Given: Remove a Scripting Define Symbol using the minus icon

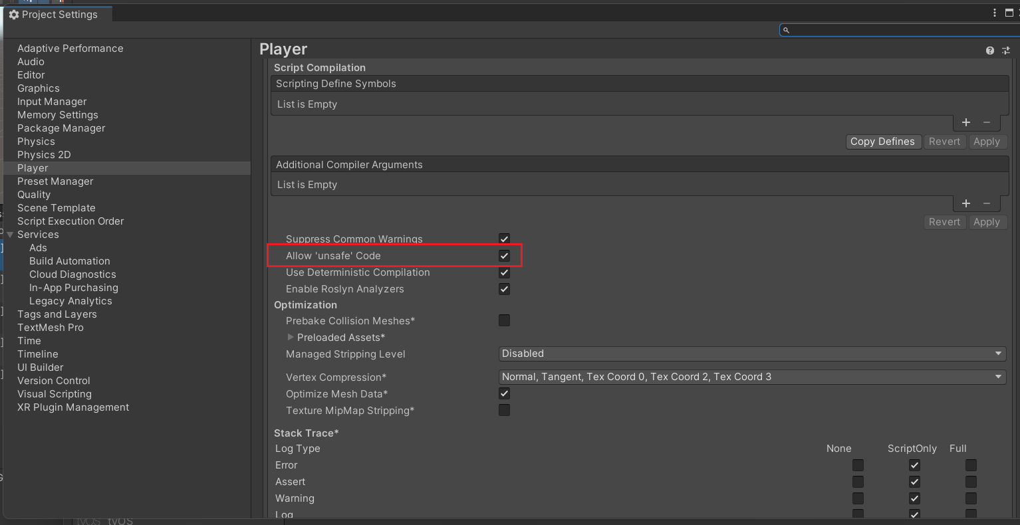Looking at the screenshot, I should [986, 122].
